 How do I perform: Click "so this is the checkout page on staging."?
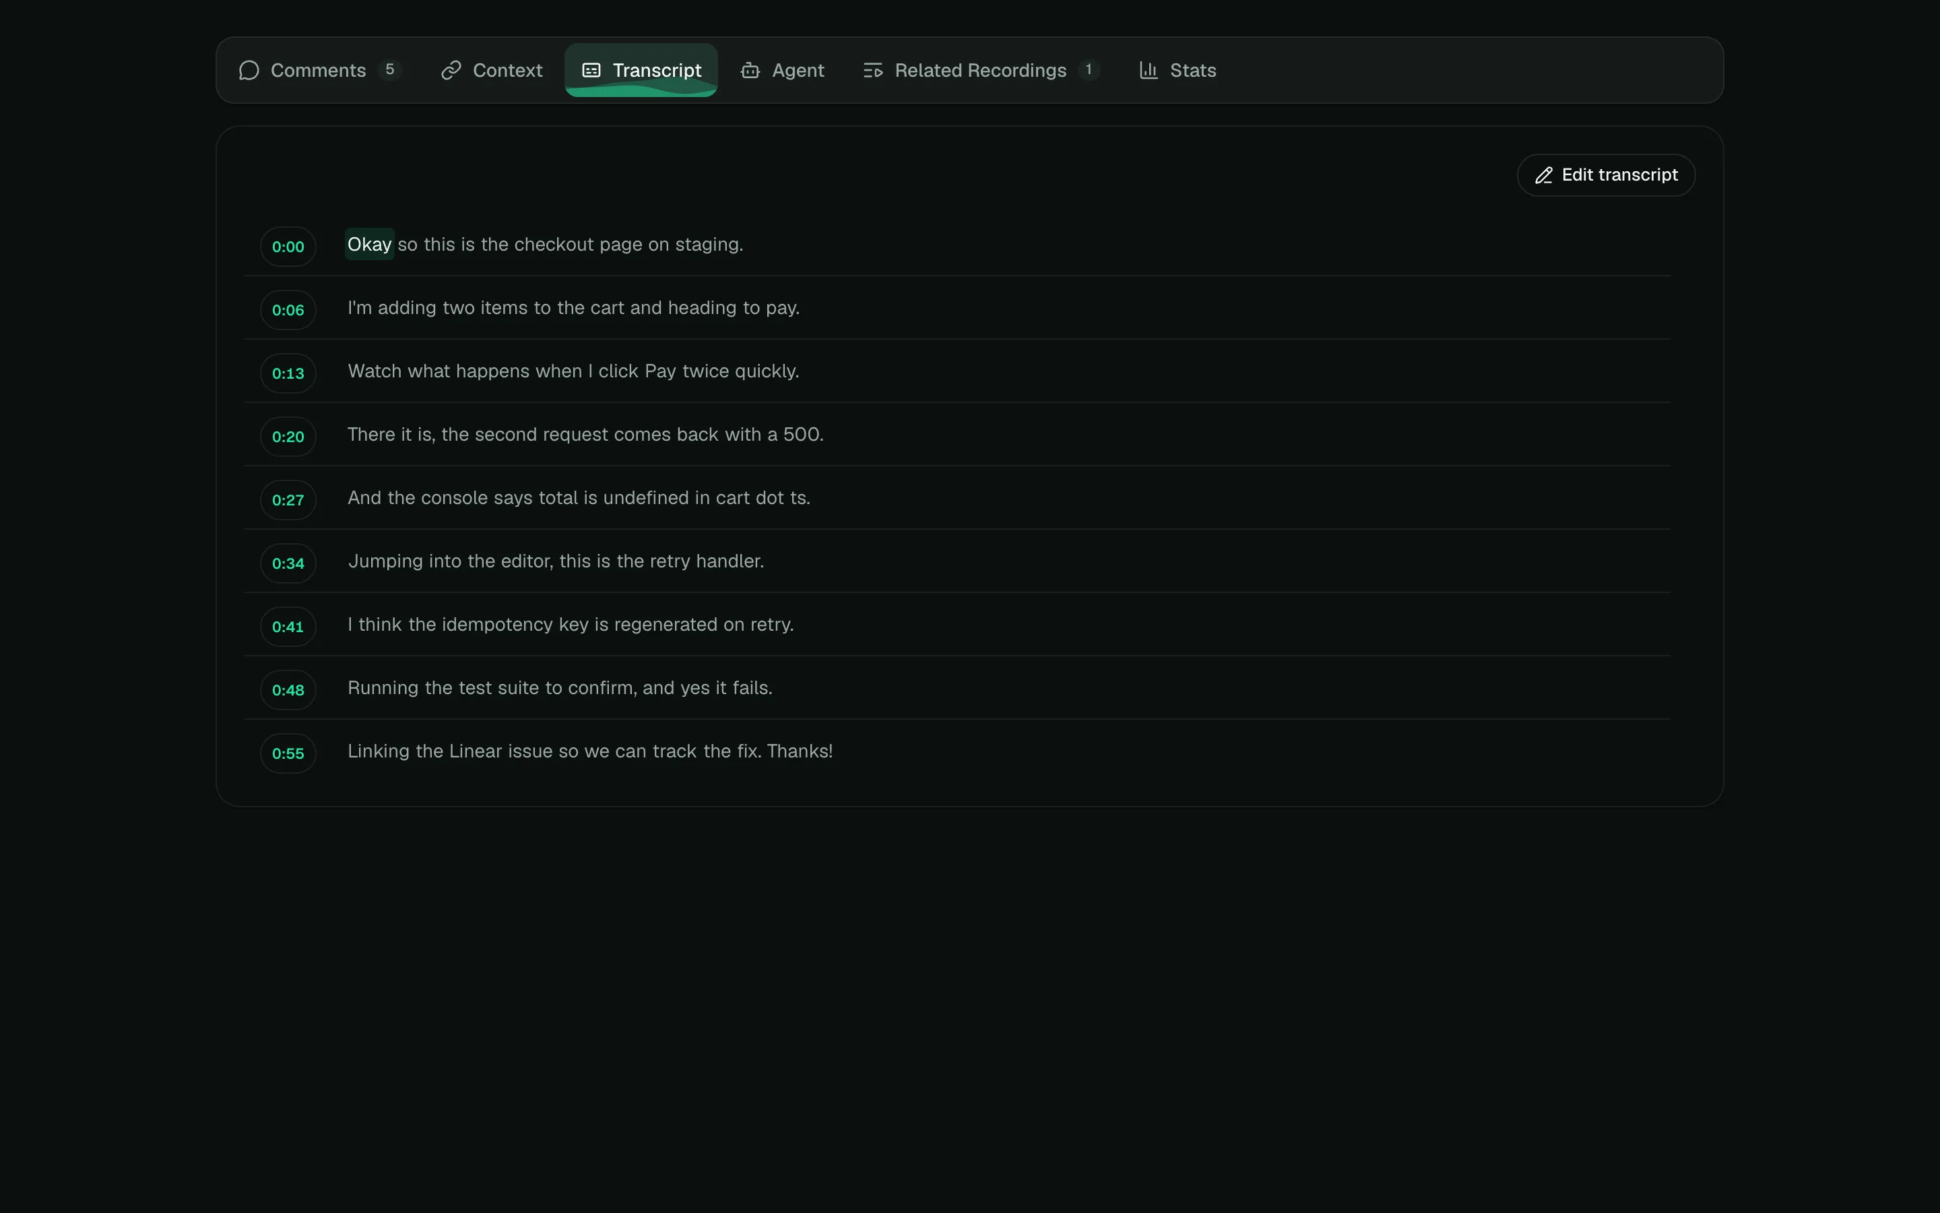[x=571, y=244]
